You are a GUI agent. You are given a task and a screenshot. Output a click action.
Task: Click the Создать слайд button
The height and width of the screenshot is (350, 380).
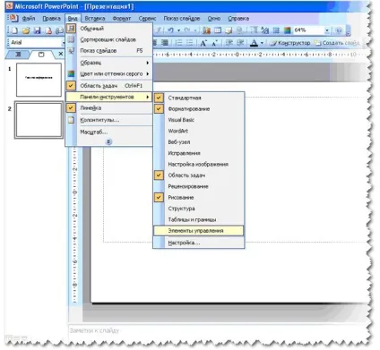coord(337,43)
